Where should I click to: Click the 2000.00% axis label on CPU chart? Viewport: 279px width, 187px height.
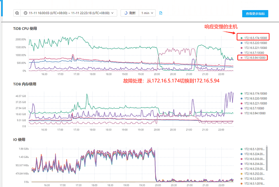point(21,40)
